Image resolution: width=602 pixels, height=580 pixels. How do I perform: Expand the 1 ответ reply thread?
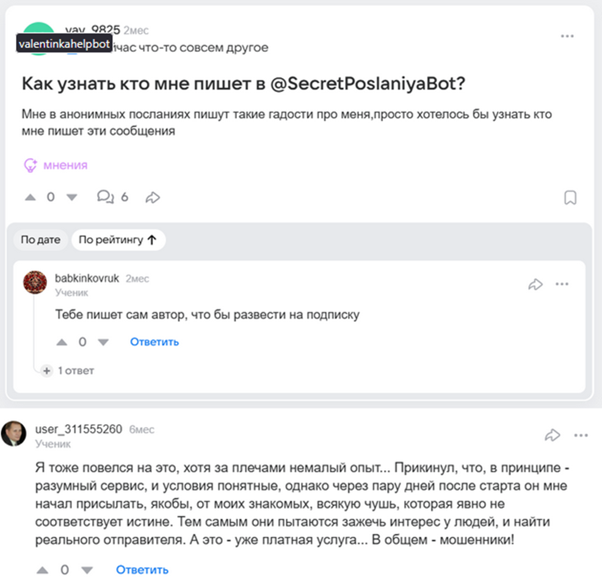click(70, 371)
